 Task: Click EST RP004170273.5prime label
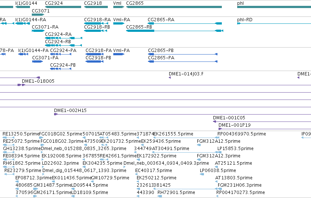pyautogui.click(x=240, y=193)
